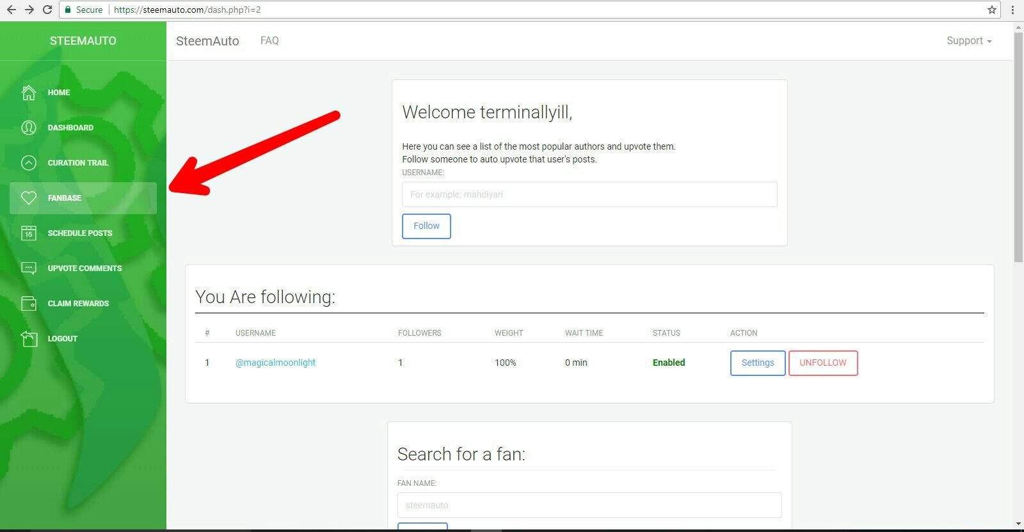The image size is (1024, 532).
Task: Click STEEMAUTO sidebar logo text
Action: (x=83, y=41)
